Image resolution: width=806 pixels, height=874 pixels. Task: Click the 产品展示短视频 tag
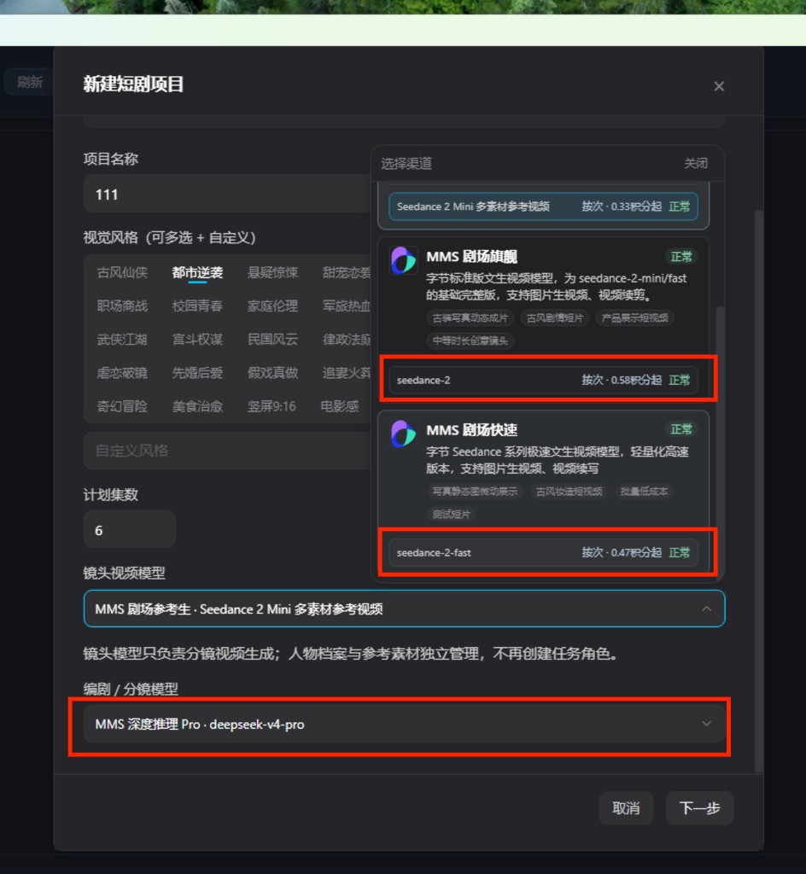tap(635, 318)
